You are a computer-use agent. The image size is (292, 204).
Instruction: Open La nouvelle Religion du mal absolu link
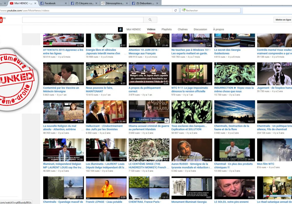click(60, 127)
